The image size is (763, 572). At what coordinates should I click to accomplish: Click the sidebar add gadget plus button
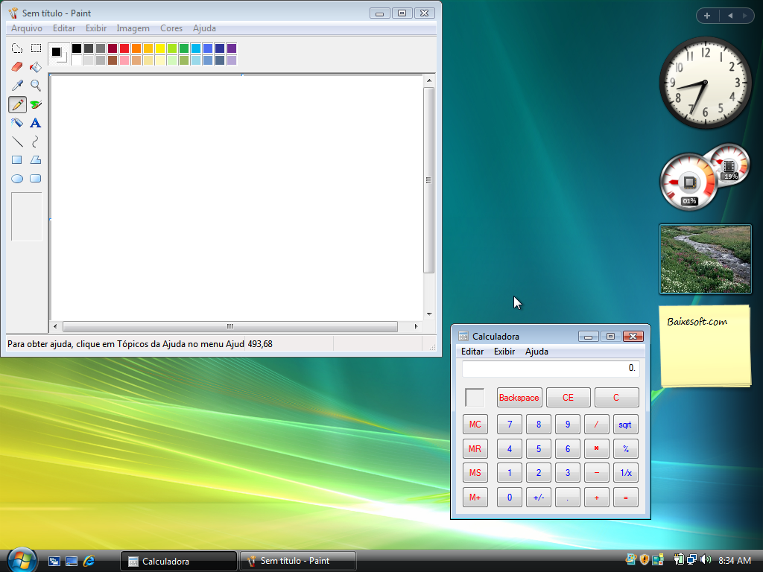pyautogui.click(x=706, y=16)
